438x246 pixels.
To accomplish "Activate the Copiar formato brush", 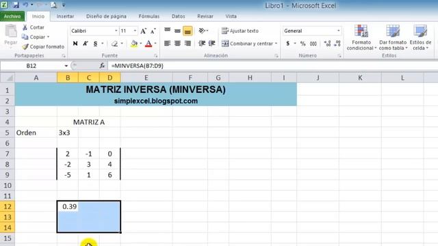I will click(x=43, y=46).
